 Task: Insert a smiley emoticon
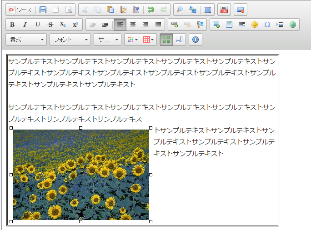(255, 25)
